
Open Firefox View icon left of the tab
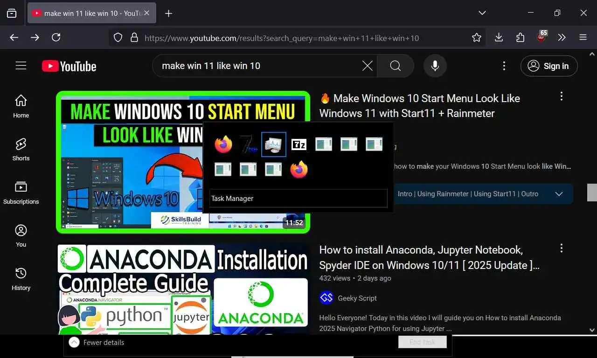coord(12,13)
